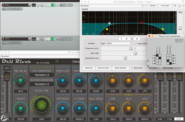Click the Bandwidth (oct) slider handle
The width and height of the screenshot is (185, 122).
pos(125,58)
